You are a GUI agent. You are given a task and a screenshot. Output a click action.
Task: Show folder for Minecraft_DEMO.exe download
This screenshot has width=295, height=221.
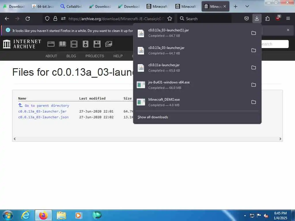pos(254,102)
